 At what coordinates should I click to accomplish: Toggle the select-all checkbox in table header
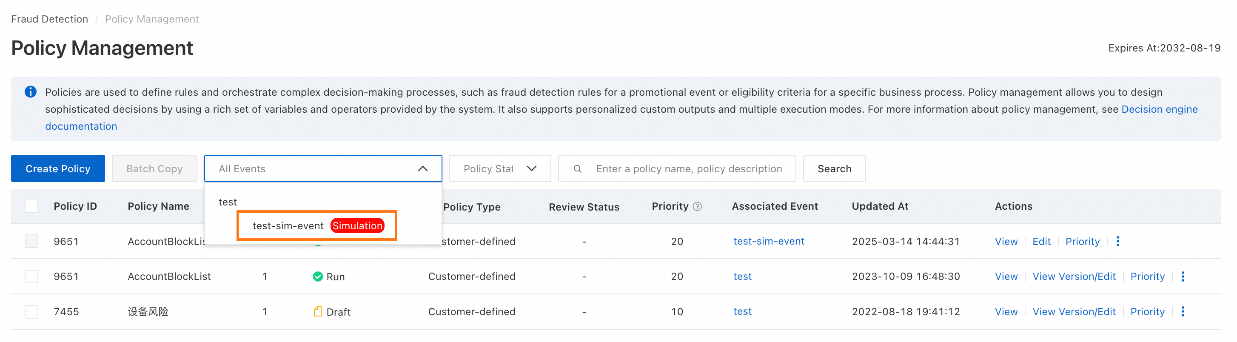(x=32, y=207)
